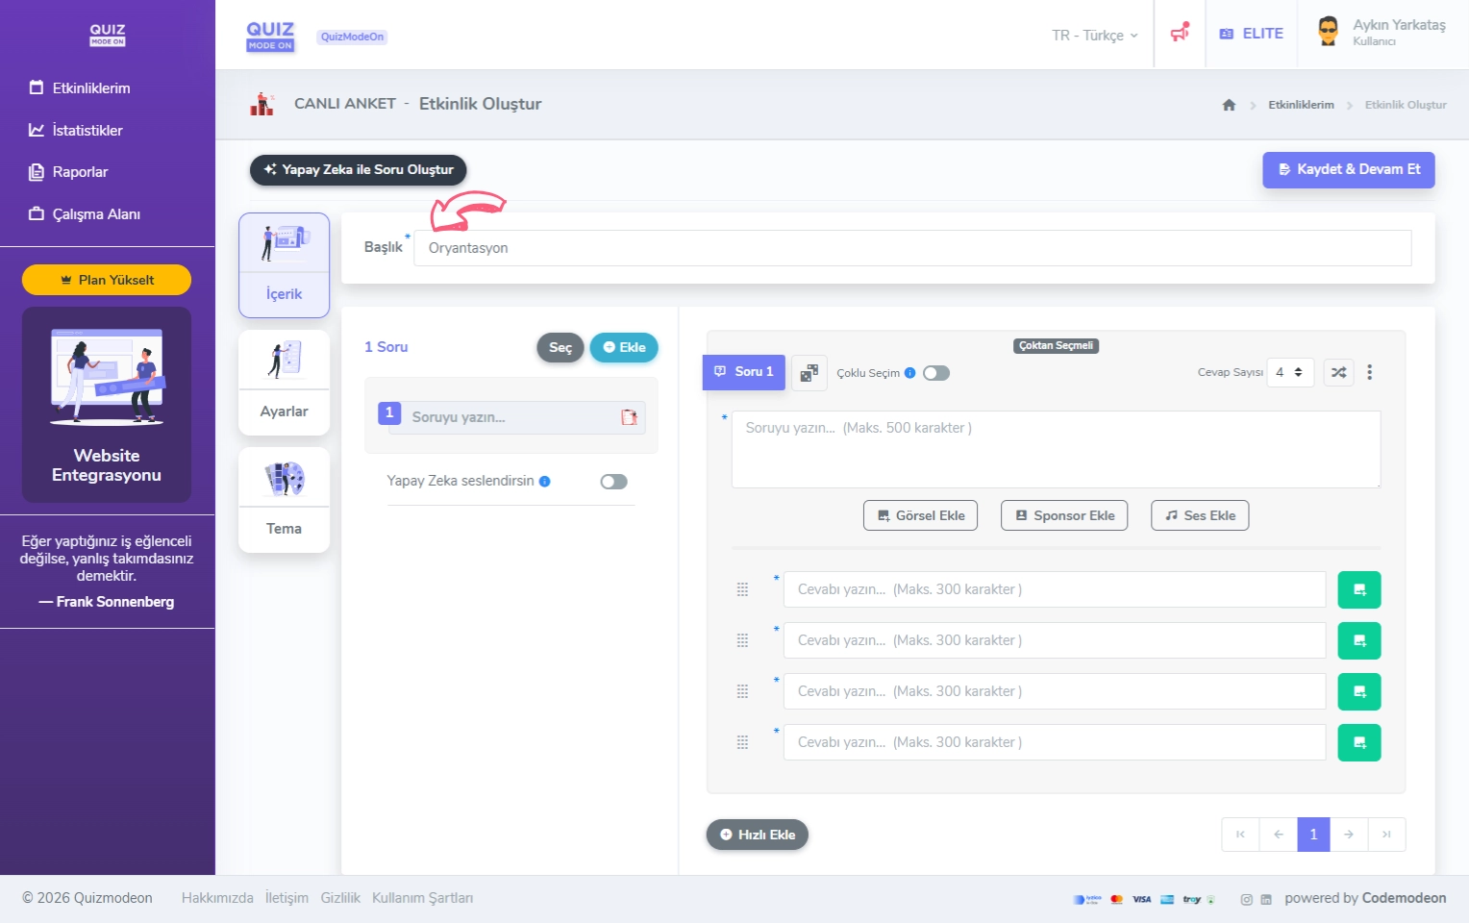Image resolution: width=1469 pixels, height=923 pixels.
Task: Click the breadcrumb home icon
Action: click(1229, 105)
